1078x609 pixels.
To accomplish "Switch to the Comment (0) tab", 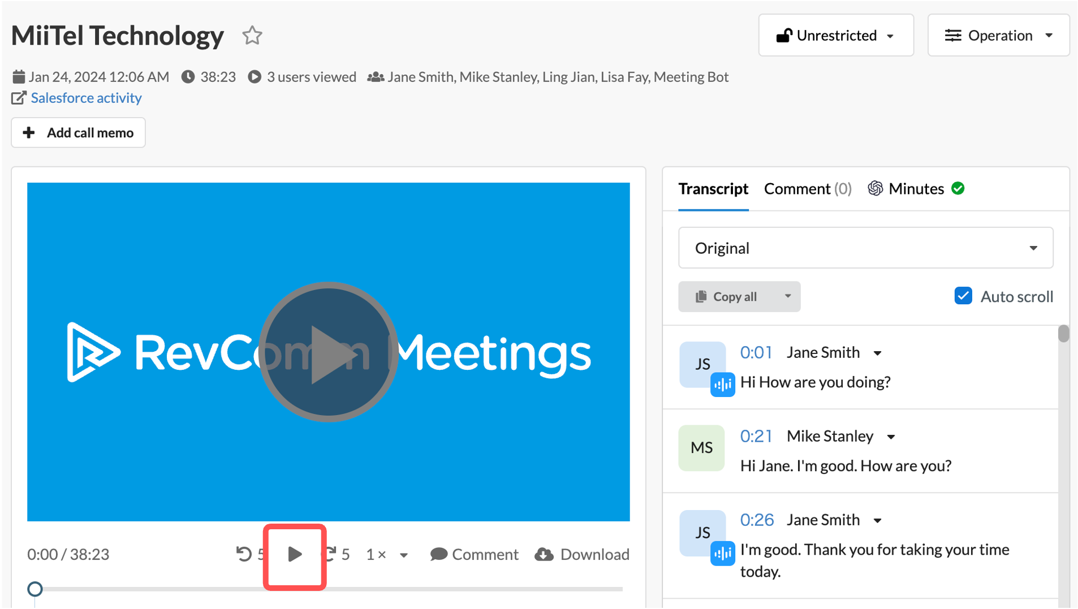I will point(808,189).
